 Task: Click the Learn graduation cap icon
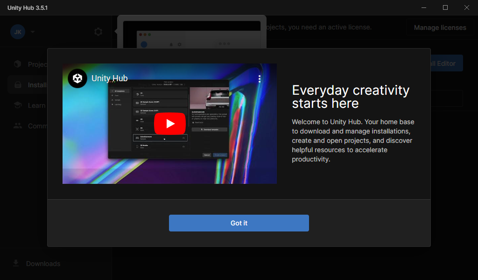(18, 105)
